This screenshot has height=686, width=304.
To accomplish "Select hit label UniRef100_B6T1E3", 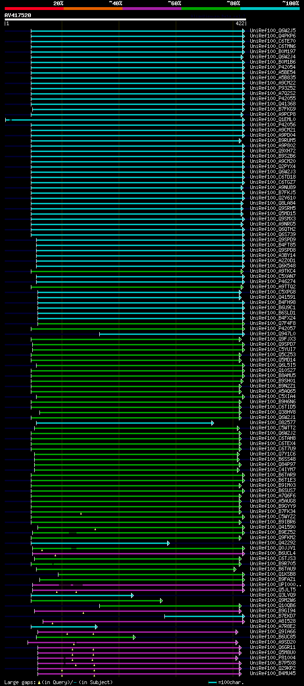I will [x=273, y=480].
